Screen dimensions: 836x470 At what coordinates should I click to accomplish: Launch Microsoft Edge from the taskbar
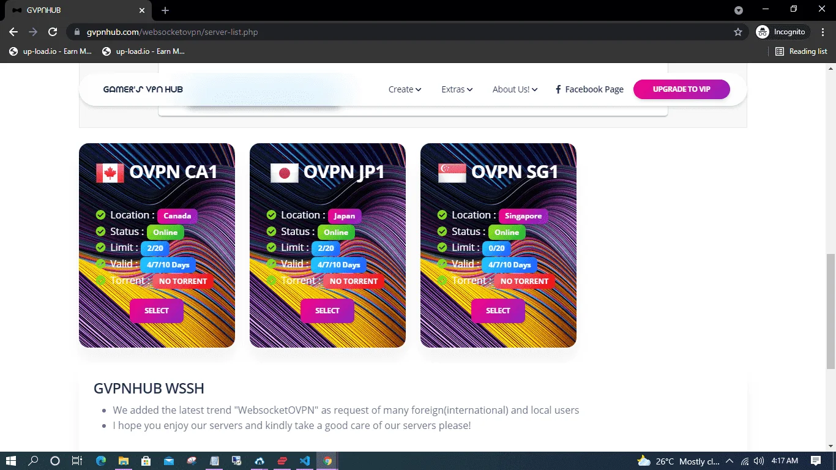pyautogui.click(x=101, y=461)
